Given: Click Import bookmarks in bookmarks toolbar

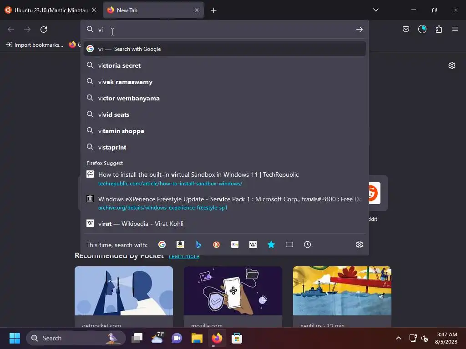Looking at the screenshot, I should point(35,45).
